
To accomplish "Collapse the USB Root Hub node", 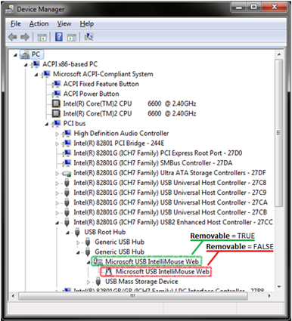I will click(x=67, y=233).
